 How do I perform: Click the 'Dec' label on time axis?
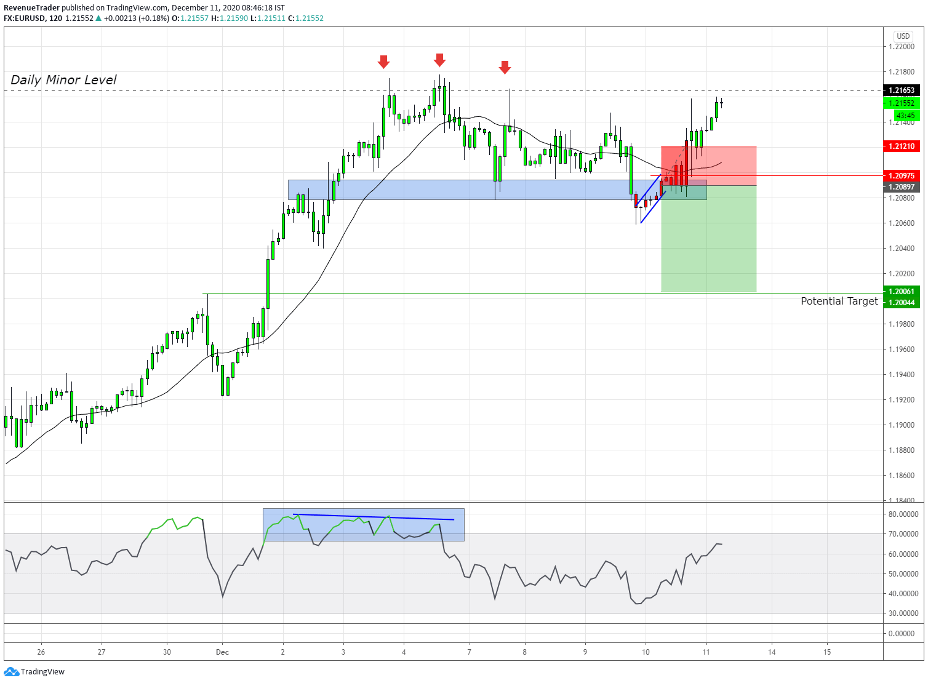[223, 652]
